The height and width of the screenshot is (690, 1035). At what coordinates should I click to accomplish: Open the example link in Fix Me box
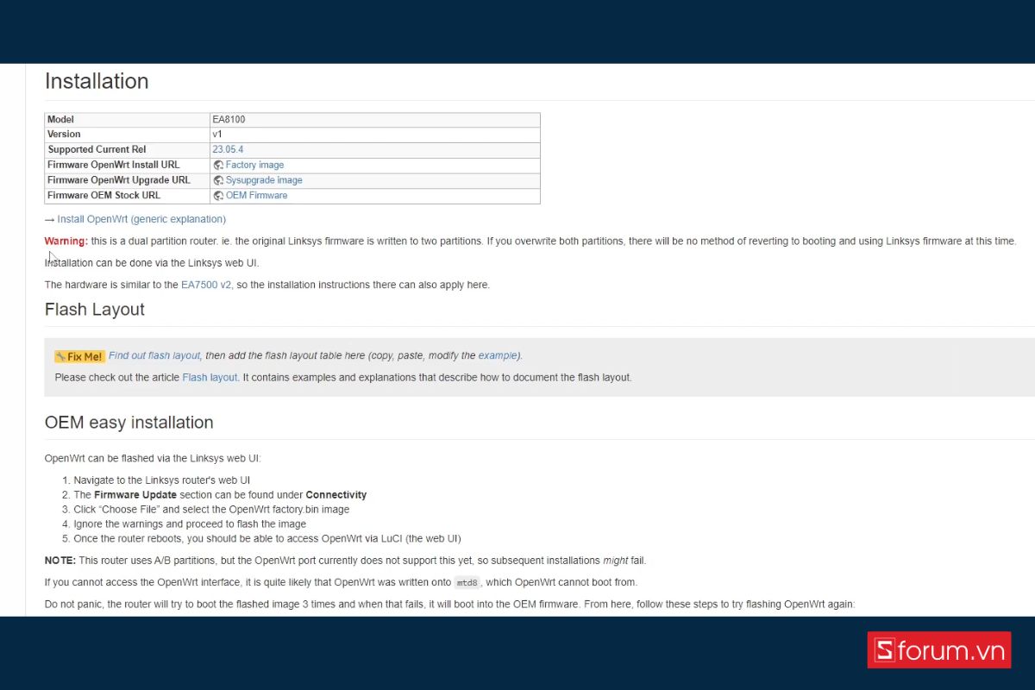tap(499, 355)
